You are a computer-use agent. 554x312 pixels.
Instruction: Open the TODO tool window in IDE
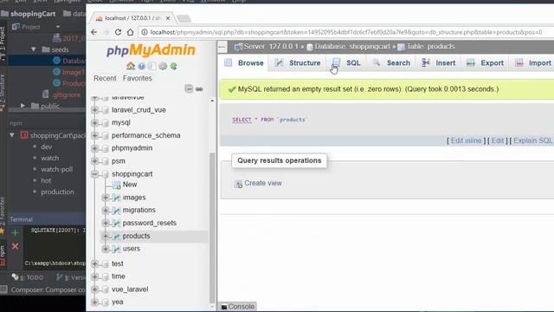tap(28, 277)
